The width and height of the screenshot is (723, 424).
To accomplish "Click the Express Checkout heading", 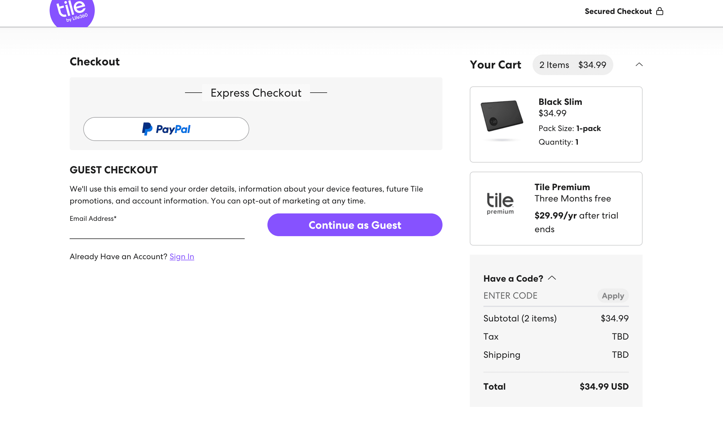I will 256,93.
